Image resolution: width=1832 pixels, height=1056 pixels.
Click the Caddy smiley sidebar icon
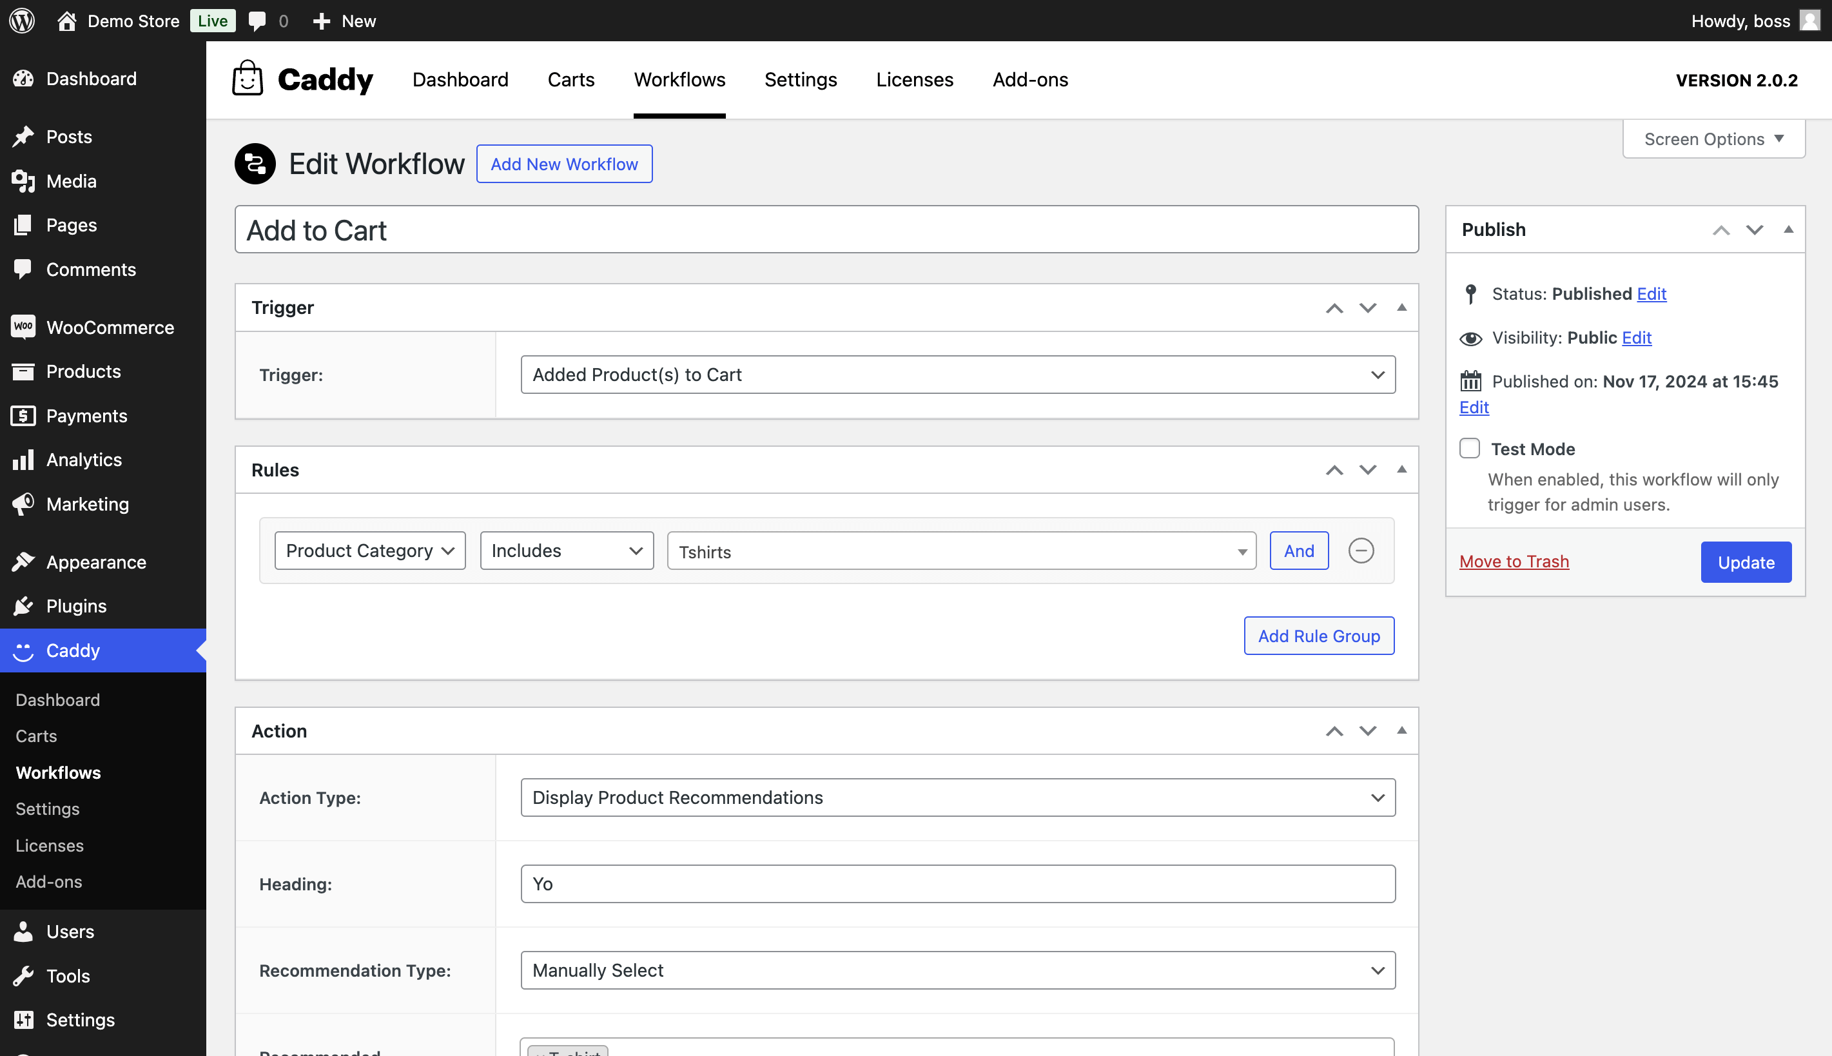(24, 650)
